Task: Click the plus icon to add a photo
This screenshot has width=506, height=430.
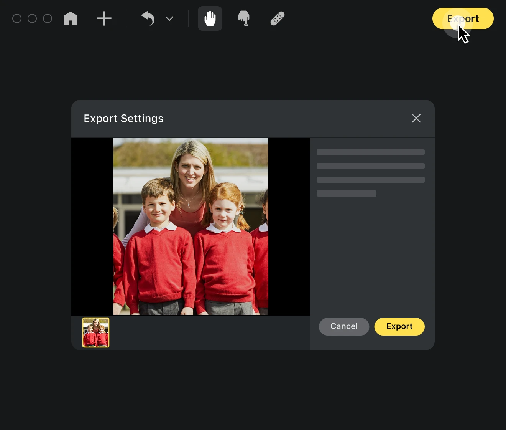Action: point(104,18)
